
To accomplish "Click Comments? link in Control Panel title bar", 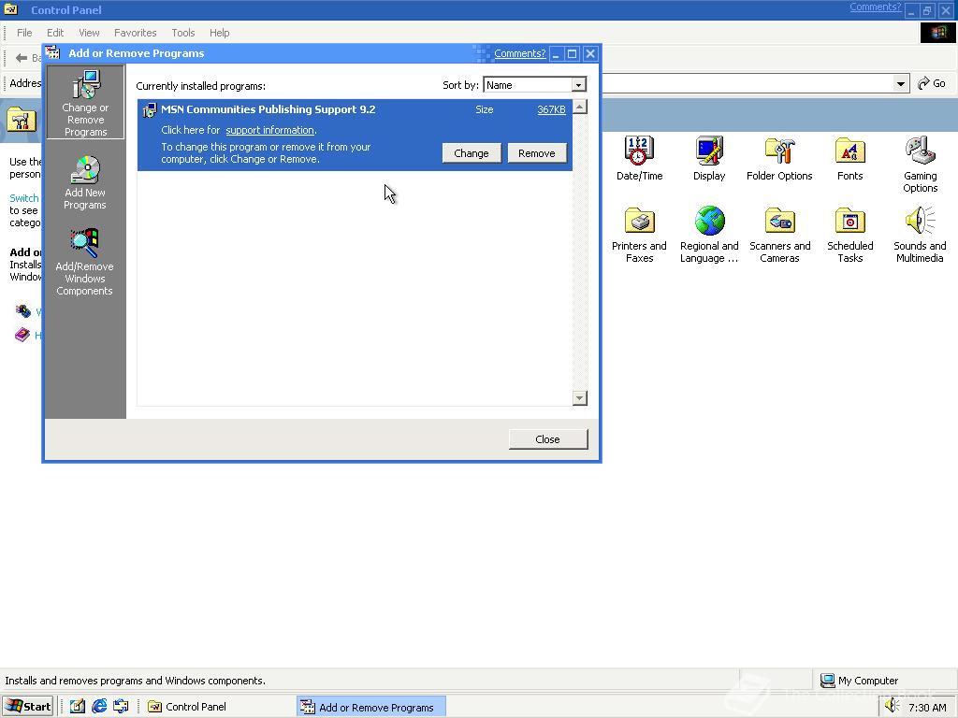I will point(875,7).
